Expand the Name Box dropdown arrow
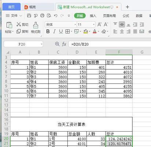 click(x=42, y=44)
